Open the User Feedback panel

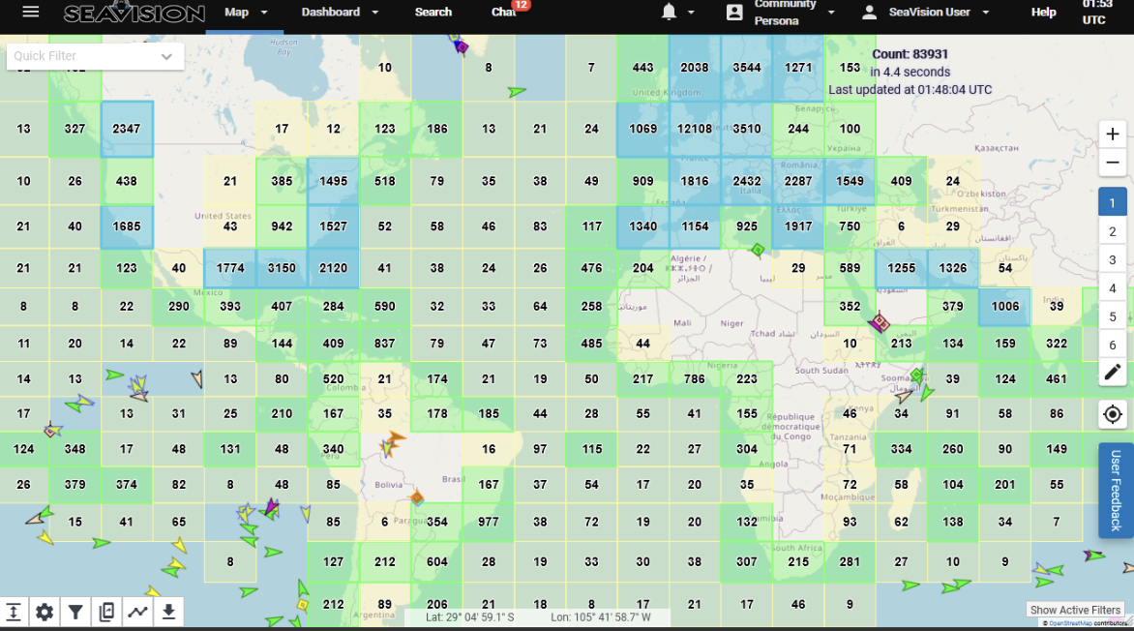[1116, 490]
